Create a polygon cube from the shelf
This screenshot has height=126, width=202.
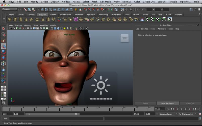point(15,19)
